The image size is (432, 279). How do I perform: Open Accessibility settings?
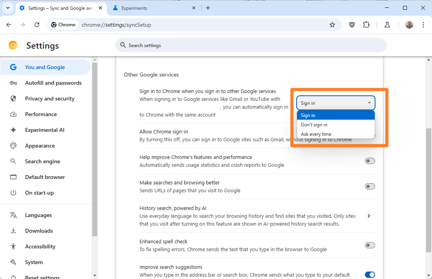coord(45,246)
